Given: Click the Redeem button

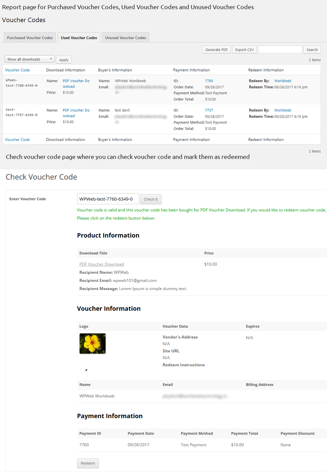Looking at the screenshot, I should pos(88,463).
